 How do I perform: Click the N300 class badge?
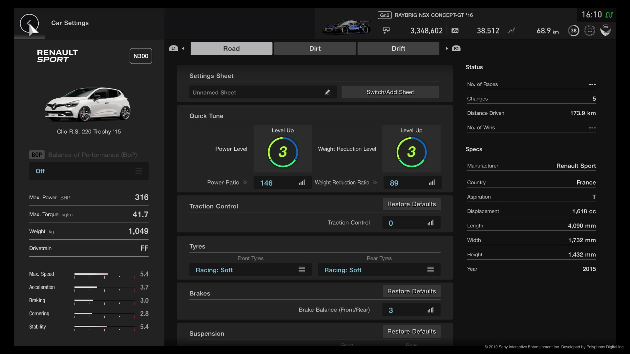[x=141, y=56]
